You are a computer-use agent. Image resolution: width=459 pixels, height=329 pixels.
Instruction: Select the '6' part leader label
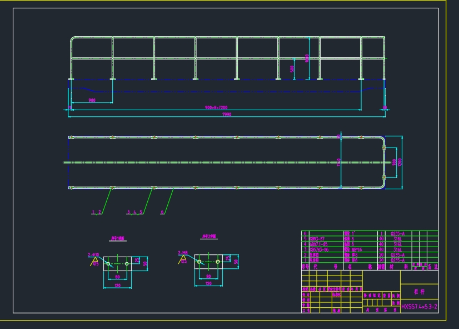tap(162, 212)
